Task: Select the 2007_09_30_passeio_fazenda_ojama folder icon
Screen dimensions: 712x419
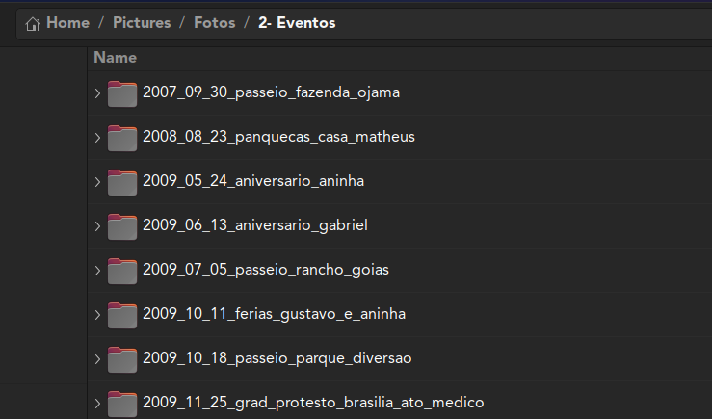Action: [x=122, y=93]
